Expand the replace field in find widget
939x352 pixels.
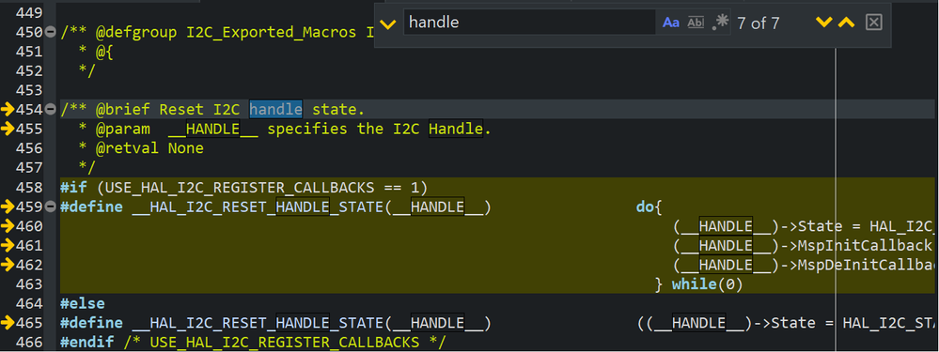click(388, 24)
